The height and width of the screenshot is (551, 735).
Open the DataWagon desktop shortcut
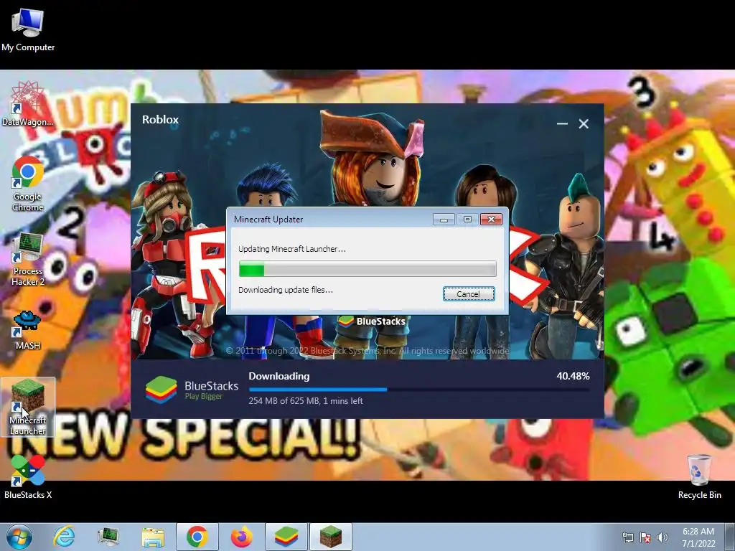point(27,104)
